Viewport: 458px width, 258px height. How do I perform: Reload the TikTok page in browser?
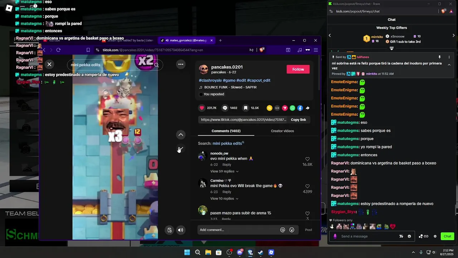(x=58, y=50)
